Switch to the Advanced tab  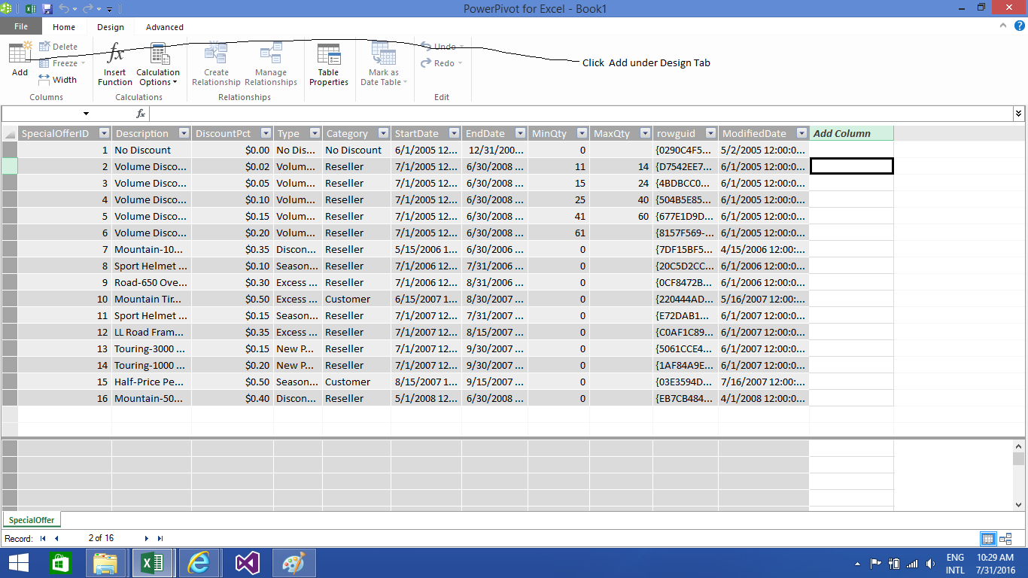pyautogui.click(x=164, y=26)
